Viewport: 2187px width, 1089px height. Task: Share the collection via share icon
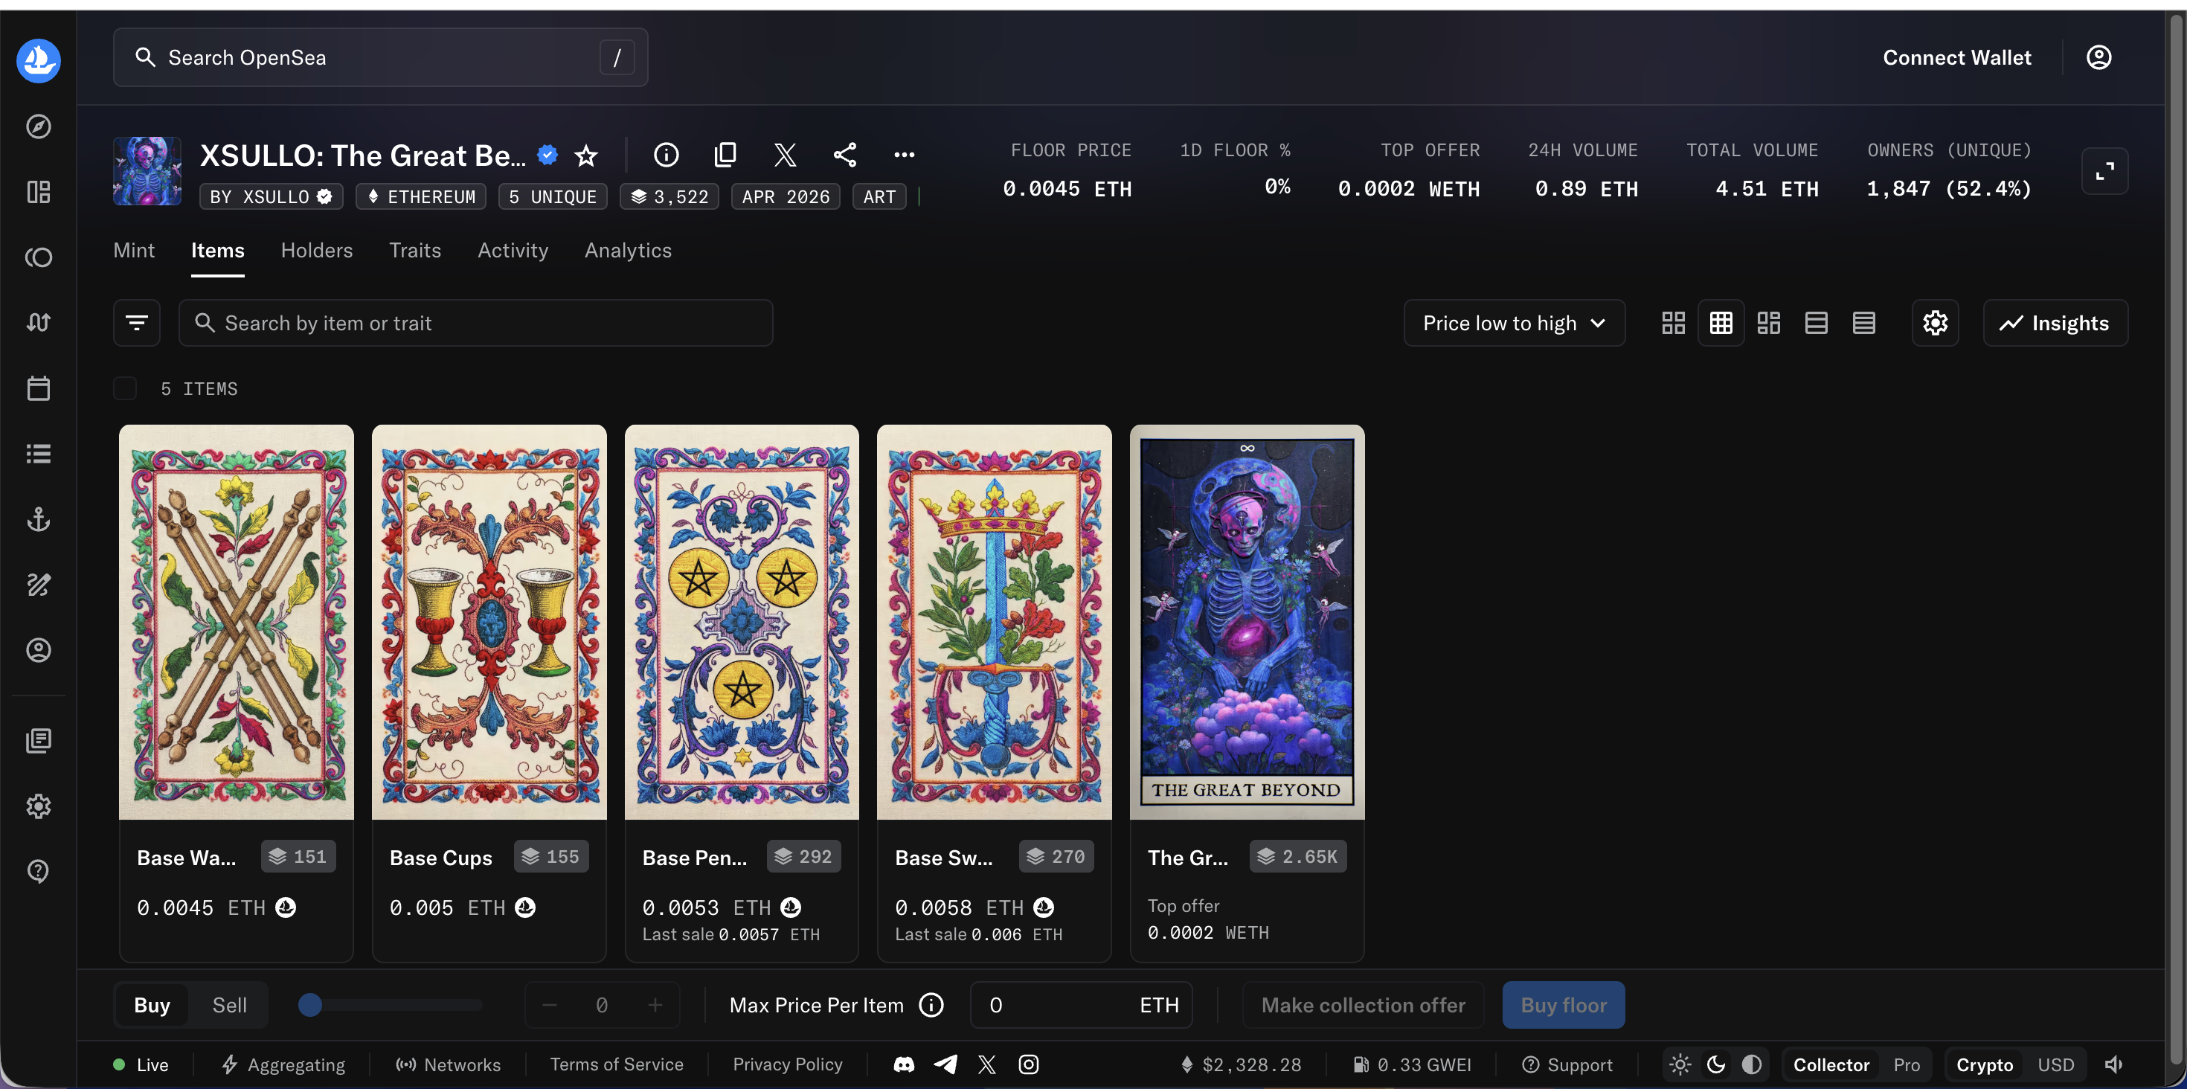coord(845,155)
